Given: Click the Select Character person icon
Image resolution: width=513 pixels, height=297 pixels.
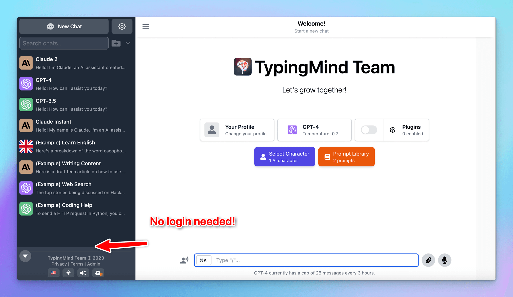Looking at the screenshot, I should click(263, 157).
